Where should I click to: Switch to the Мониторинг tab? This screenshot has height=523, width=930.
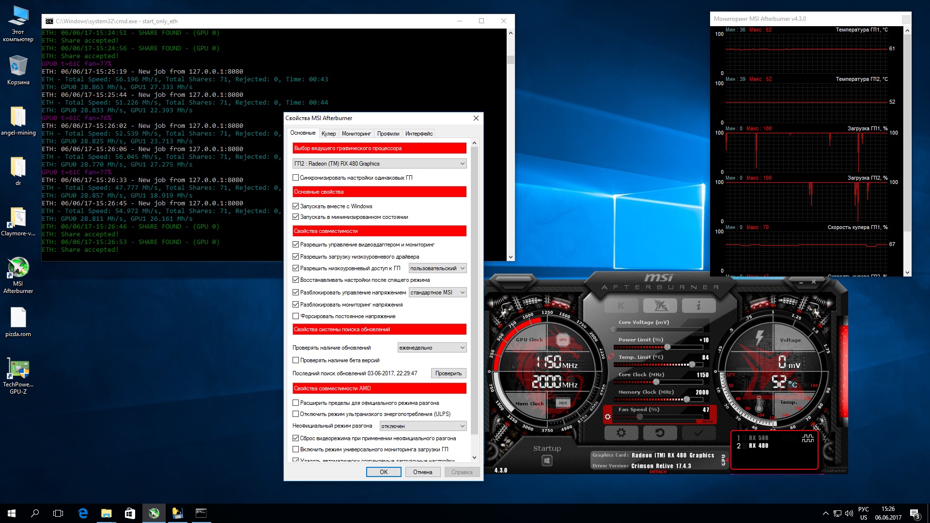pos(356,134)
